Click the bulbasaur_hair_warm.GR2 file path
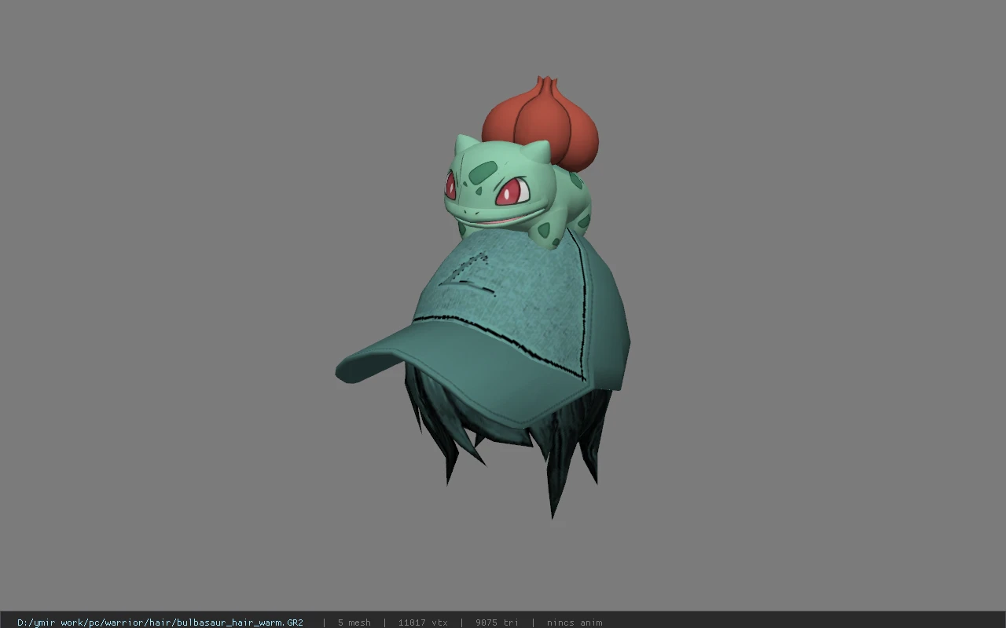The width and height of the screenshot is (1006, 628). point(160,623)
